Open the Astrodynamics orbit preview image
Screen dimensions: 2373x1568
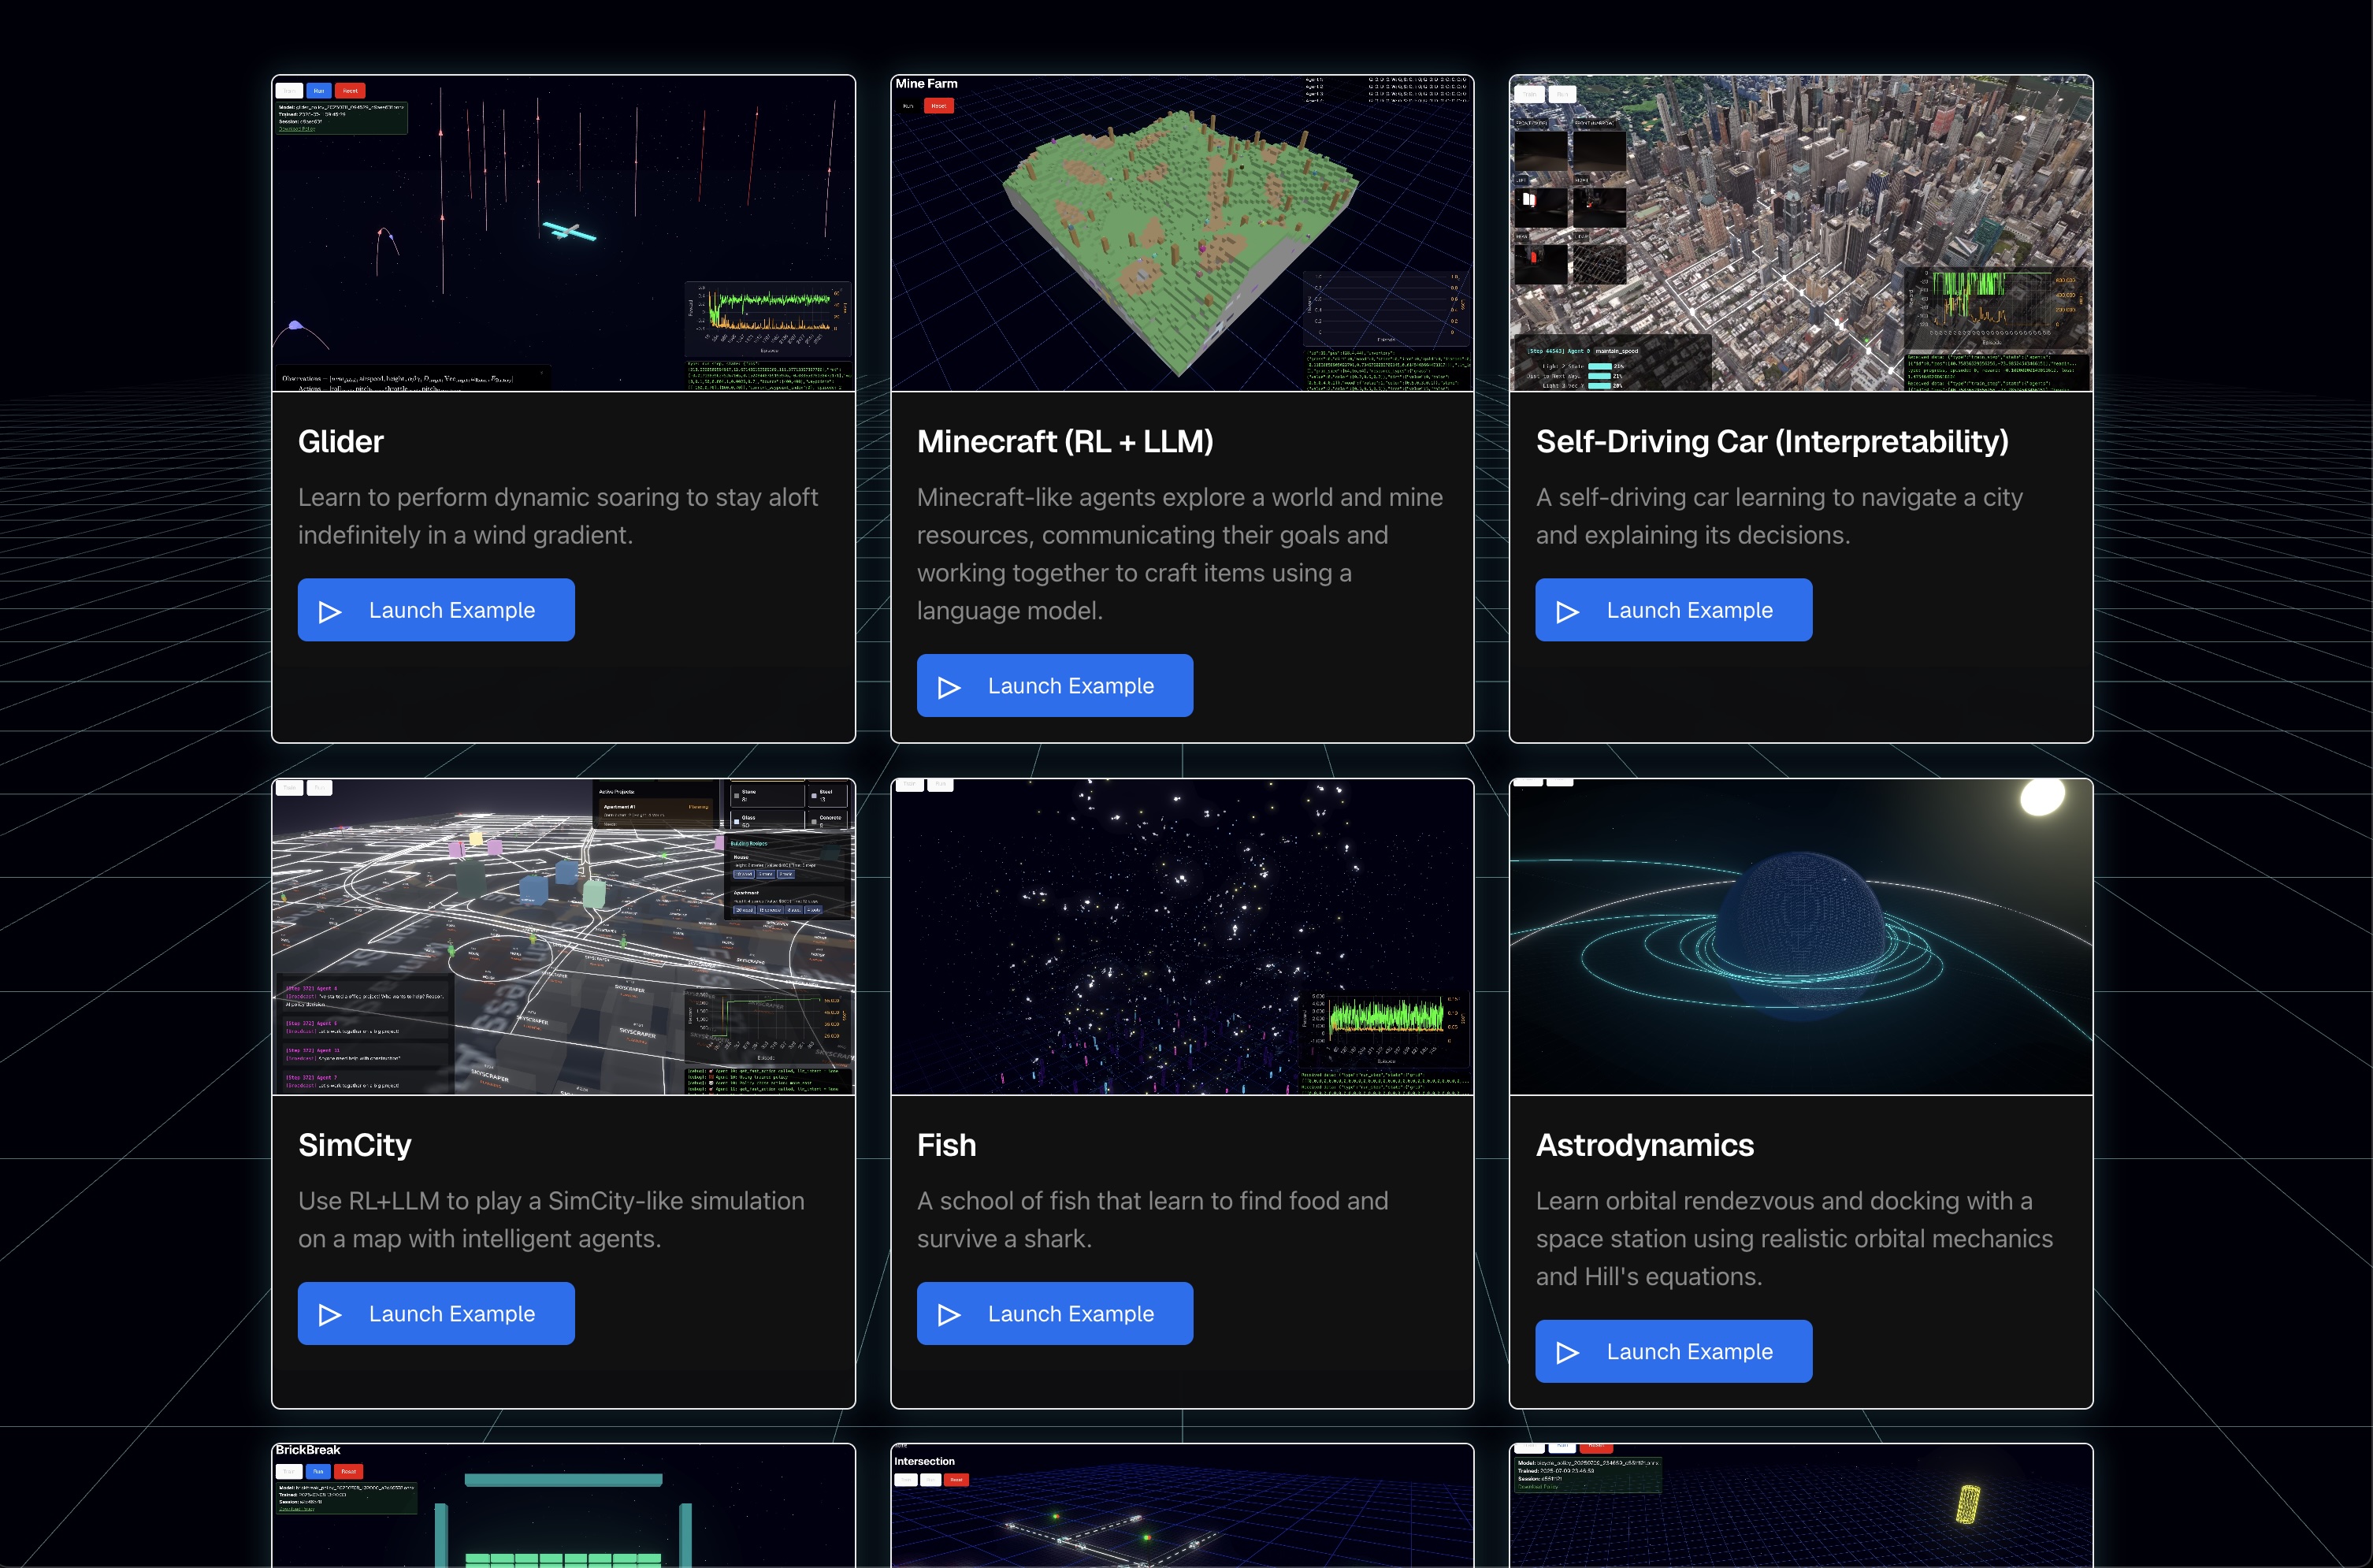tap(1800, 936)
